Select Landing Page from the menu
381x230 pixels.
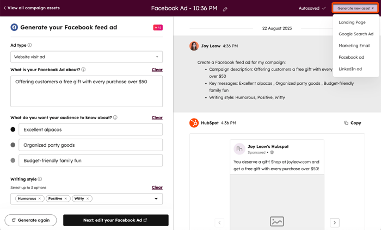click(352, 22)
